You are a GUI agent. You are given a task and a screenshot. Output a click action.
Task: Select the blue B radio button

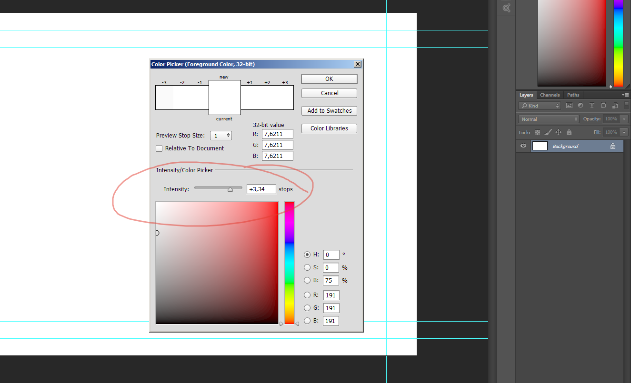click(307, 321)
